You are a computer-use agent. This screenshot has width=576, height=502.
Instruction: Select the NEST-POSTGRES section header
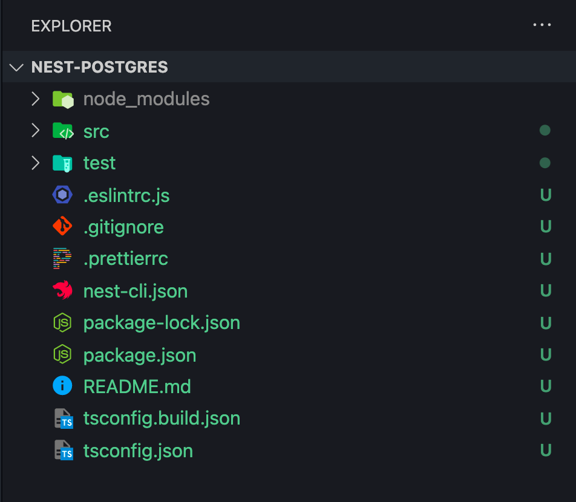(99, 67)
